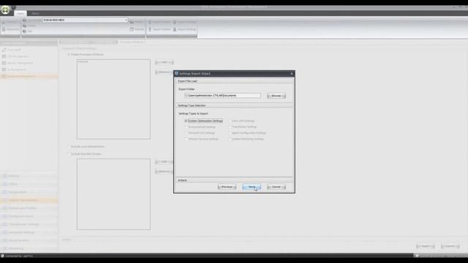
Task: Click the Settings Import Wizard title icon
Action: click(176, 73)
